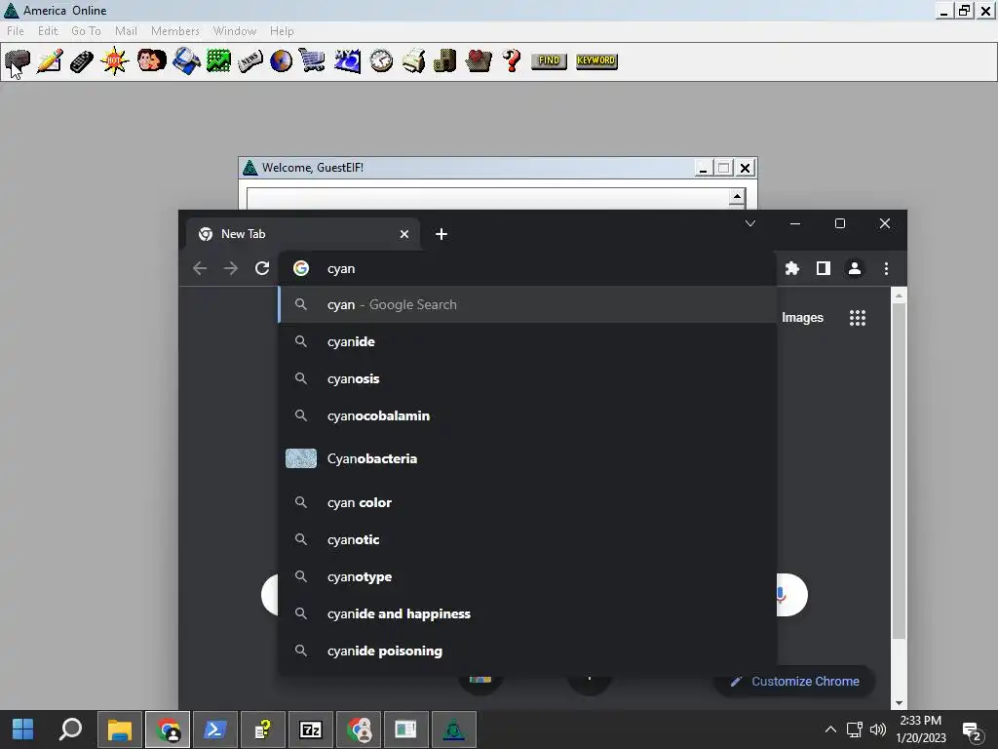998x749 pixels.
Task: Click the News newspaper icon
Action: tap(250, 61)
